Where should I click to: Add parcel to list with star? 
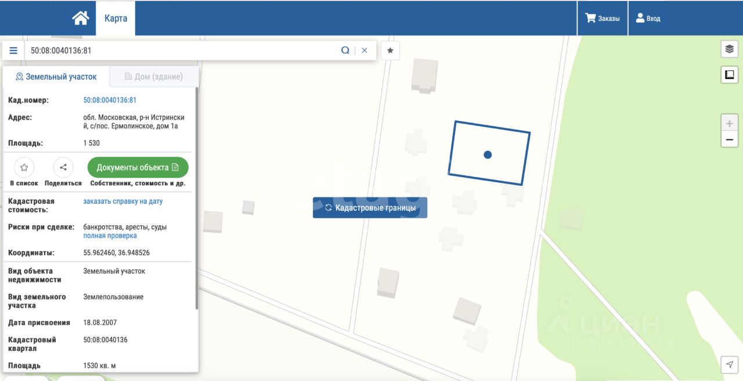pyautogui.click(x=24, y=167)
